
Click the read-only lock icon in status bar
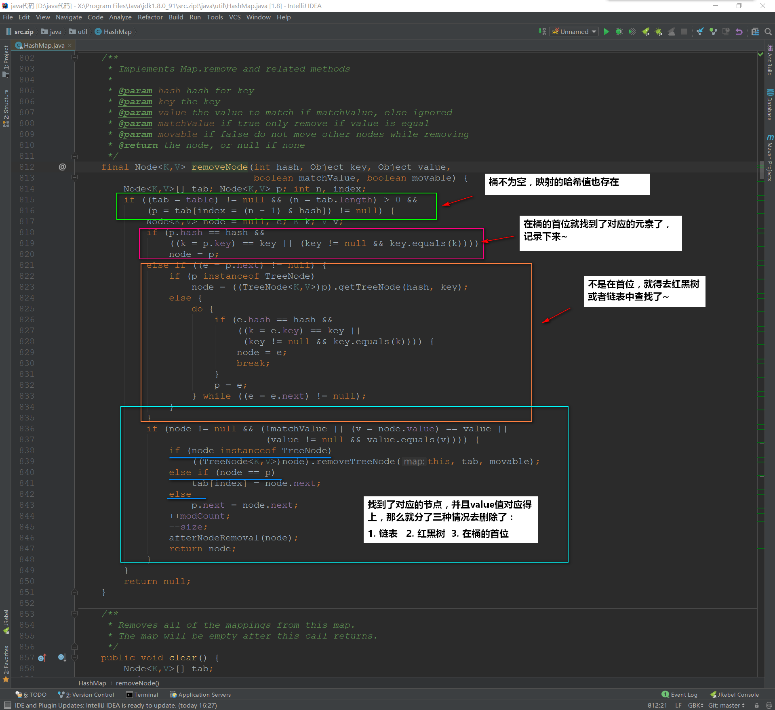[x=757, y=705]
